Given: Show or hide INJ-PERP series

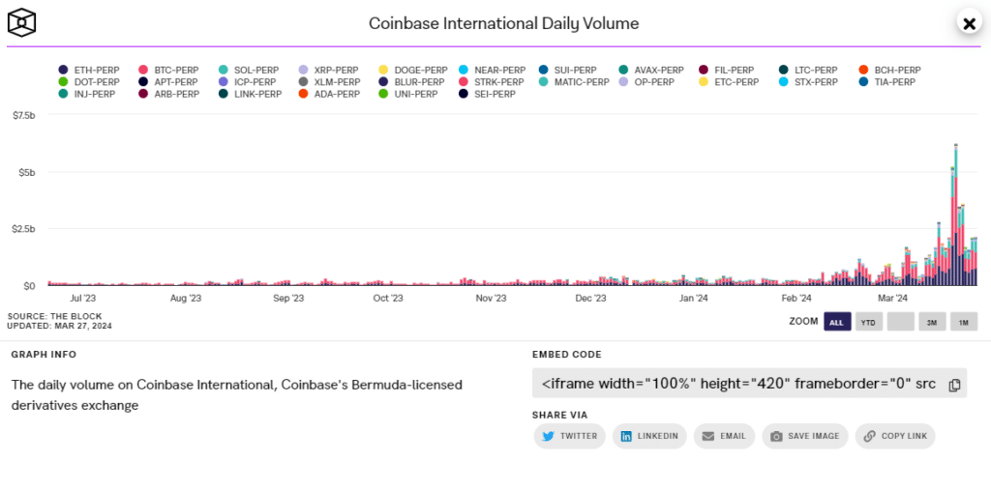Looking at the screenshot, I should click(86, 94).
